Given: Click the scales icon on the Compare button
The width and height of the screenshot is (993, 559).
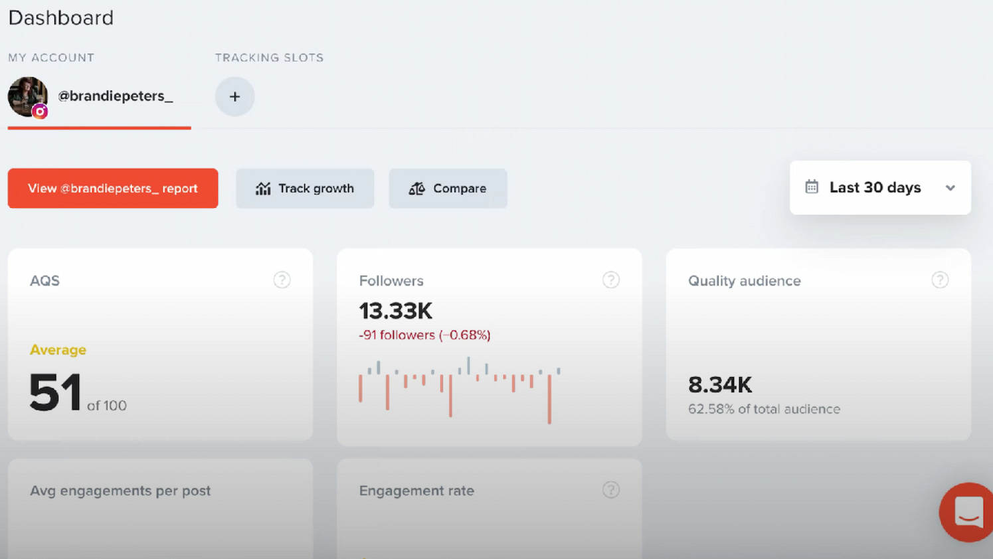Looking at the screenshot, I should coord(416,189).
